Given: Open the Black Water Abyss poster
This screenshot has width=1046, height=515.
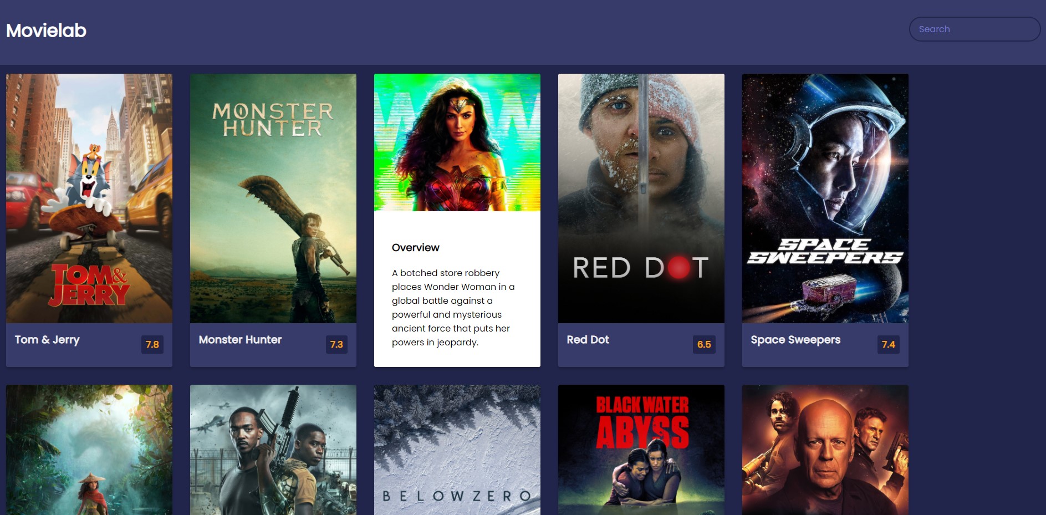Looking at the screenshot, I should (x=641, y=450).
